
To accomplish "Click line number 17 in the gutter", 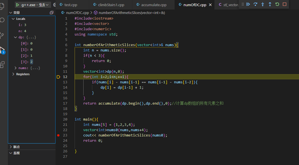I will (65, 103).
